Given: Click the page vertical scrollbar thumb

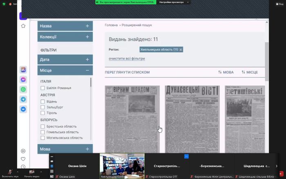Looking at the screenshot, I should (267, 61).
